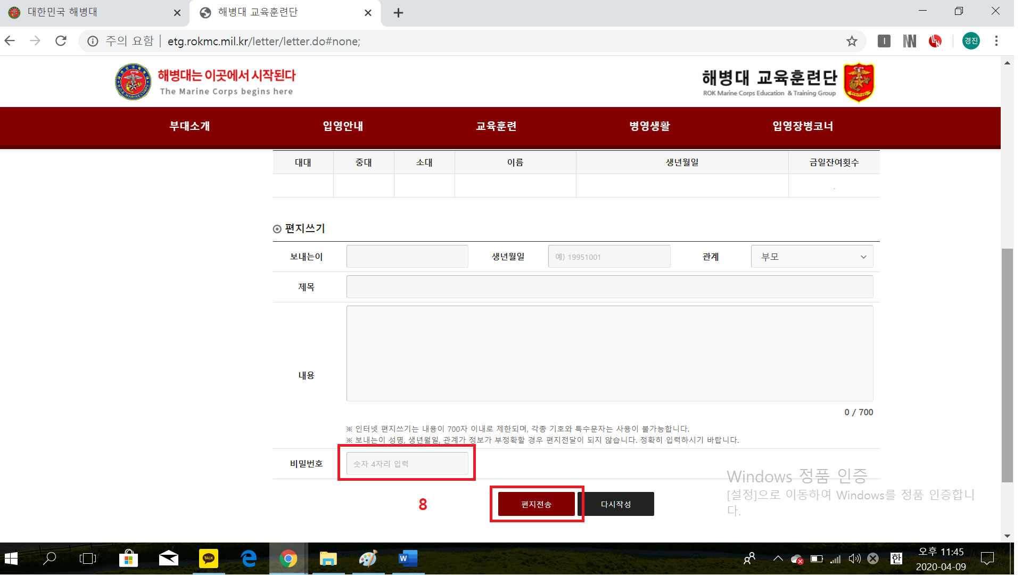Focus the 비밀번호 four-digit input field
This screenshot has width=1022, height=575.
click(407, 464)
